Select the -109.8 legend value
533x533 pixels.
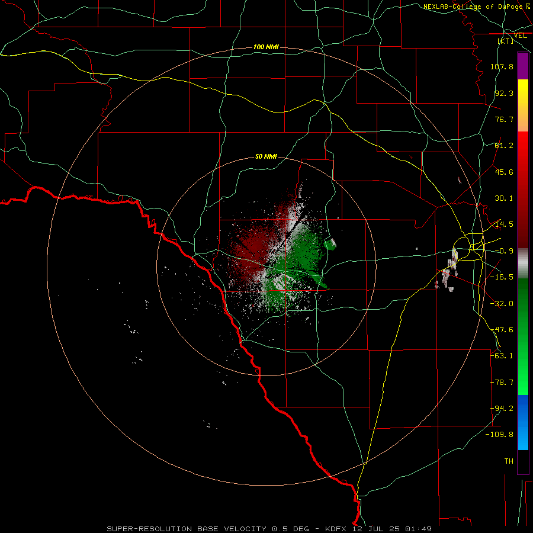tap(500, 435)
